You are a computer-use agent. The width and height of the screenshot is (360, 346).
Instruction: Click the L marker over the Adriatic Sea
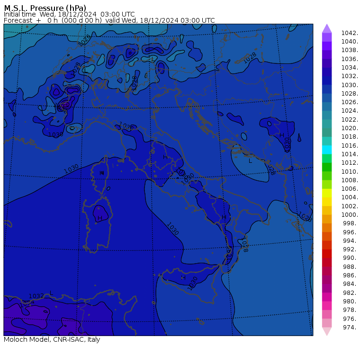[x=250, y=161]
